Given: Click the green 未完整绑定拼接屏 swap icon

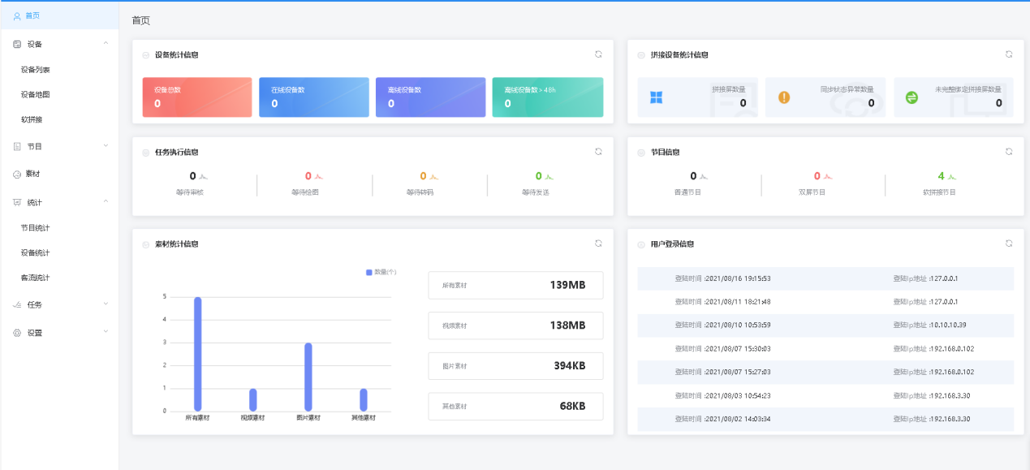Looking at the screenshot, I should coord(911,97).
